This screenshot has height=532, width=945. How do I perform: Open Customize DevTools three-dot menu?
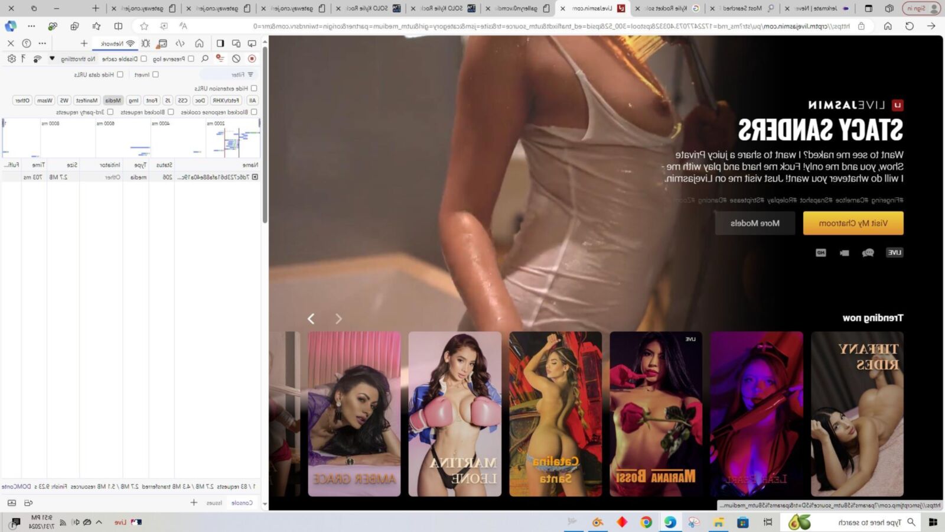click(x=42, y=43)
